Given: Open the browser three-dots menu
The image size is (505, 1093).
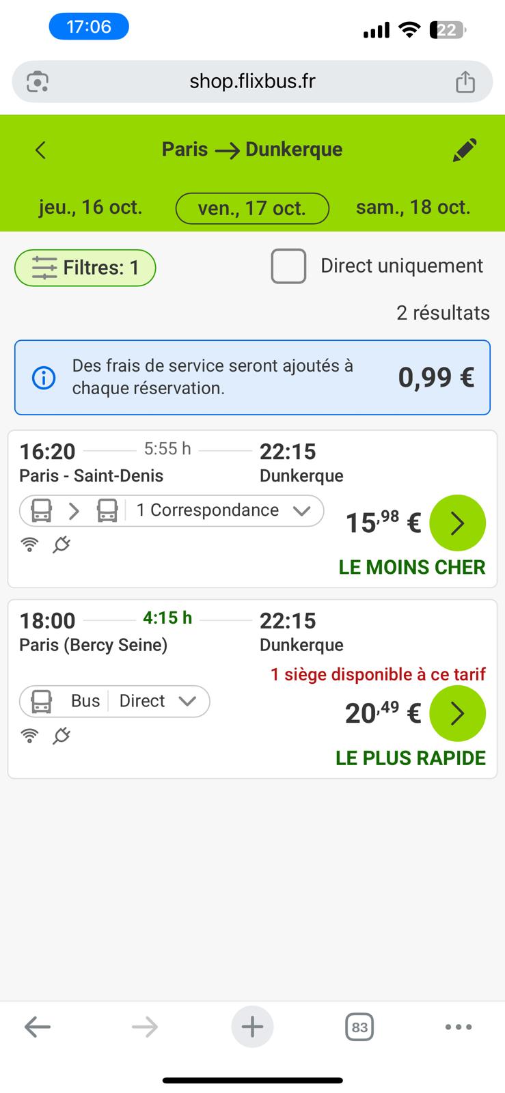Looking at the screenshot, I should click(x=458, y=1027).
